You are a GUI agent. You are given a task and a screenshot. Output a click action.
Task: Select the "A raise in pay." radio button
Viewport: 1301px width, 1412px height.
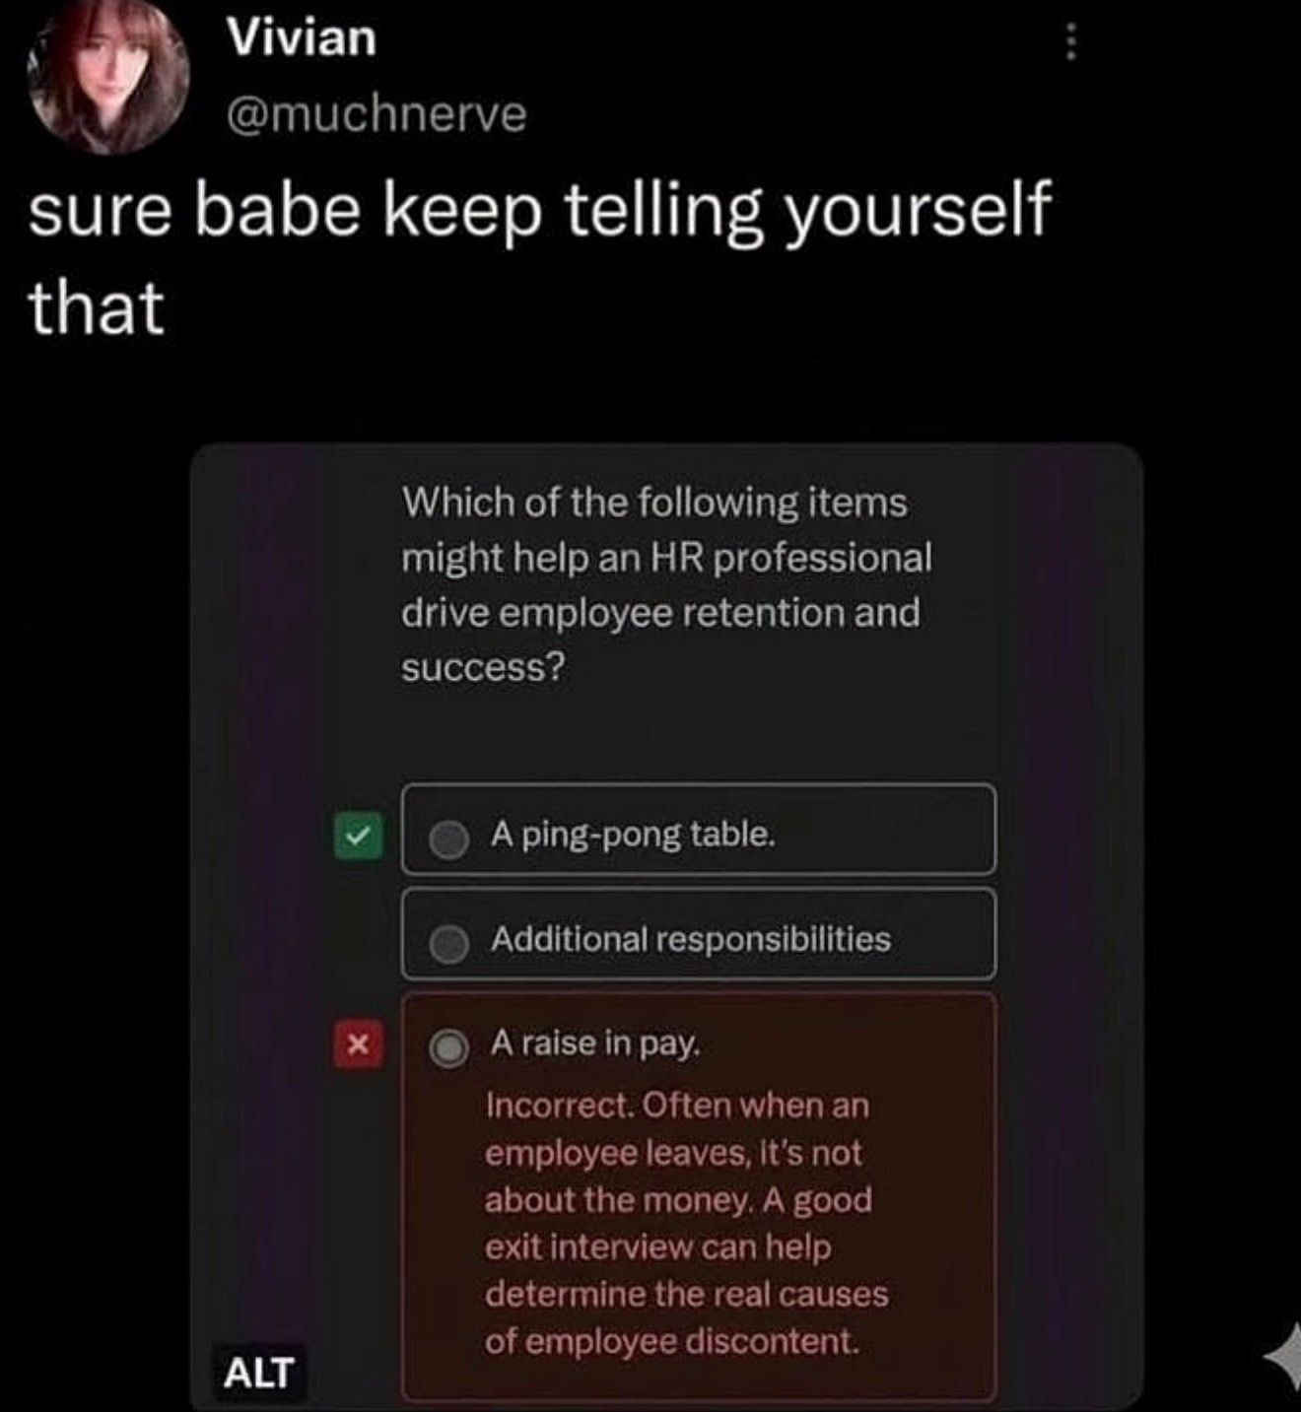(448, 1048)
